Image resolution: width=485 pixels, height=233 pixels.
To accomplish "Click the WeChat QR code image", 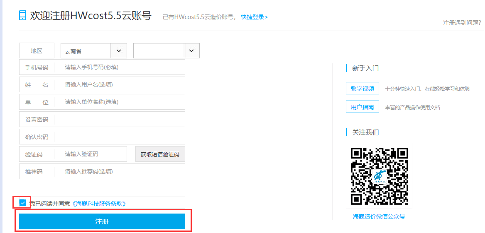I will (x=379, y=176).
